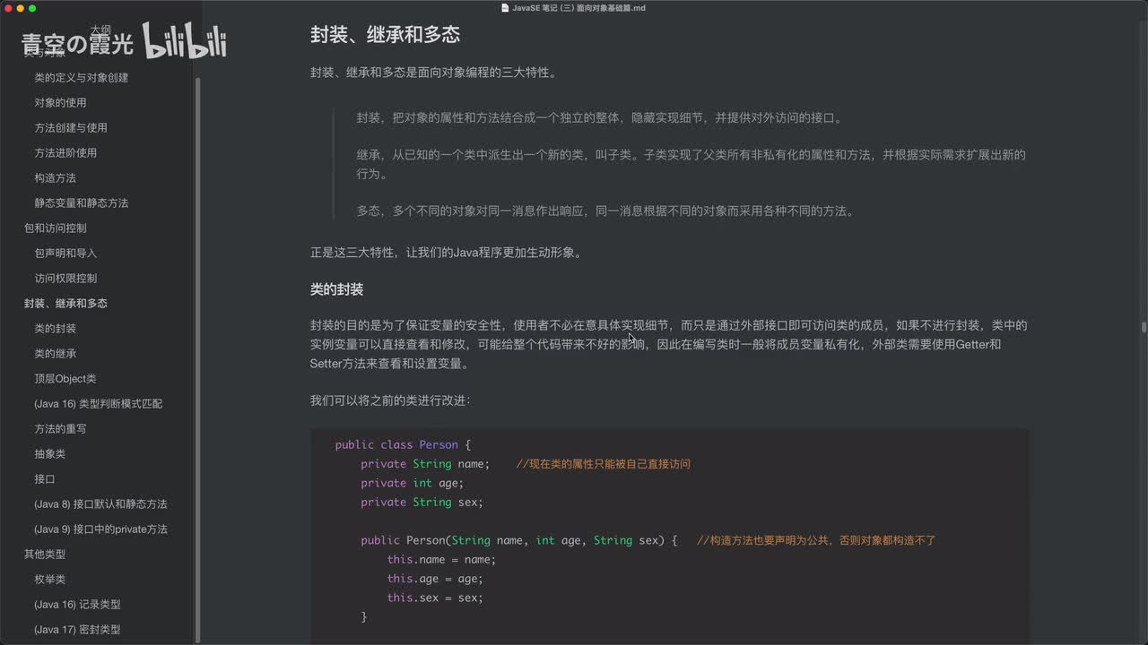Select outline entry 方法创建与使用
1148x645 pixels.
[71, 128]
